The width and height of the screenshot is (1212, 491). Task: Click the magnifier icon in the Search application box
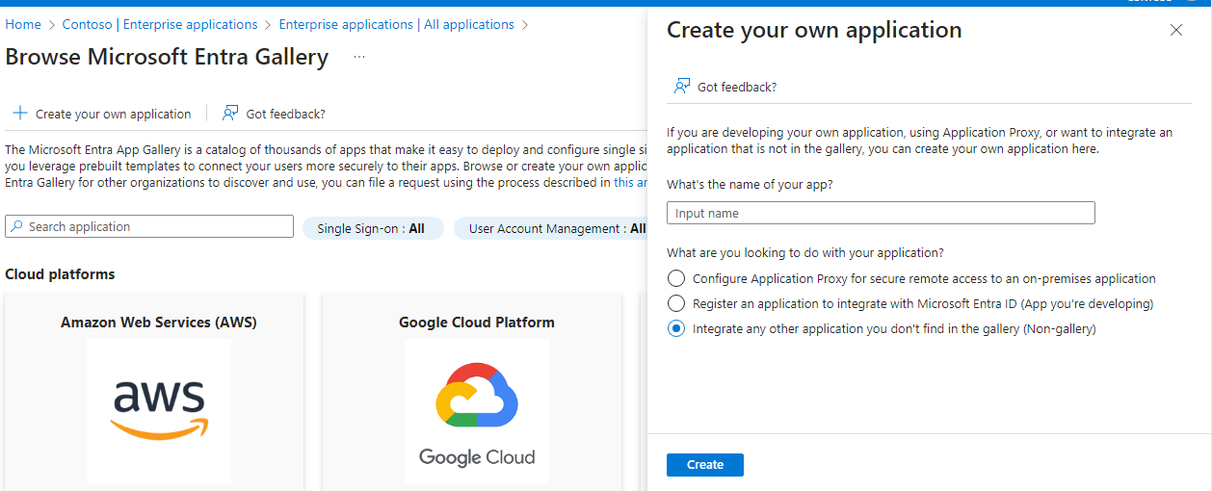tap(16, 227)
